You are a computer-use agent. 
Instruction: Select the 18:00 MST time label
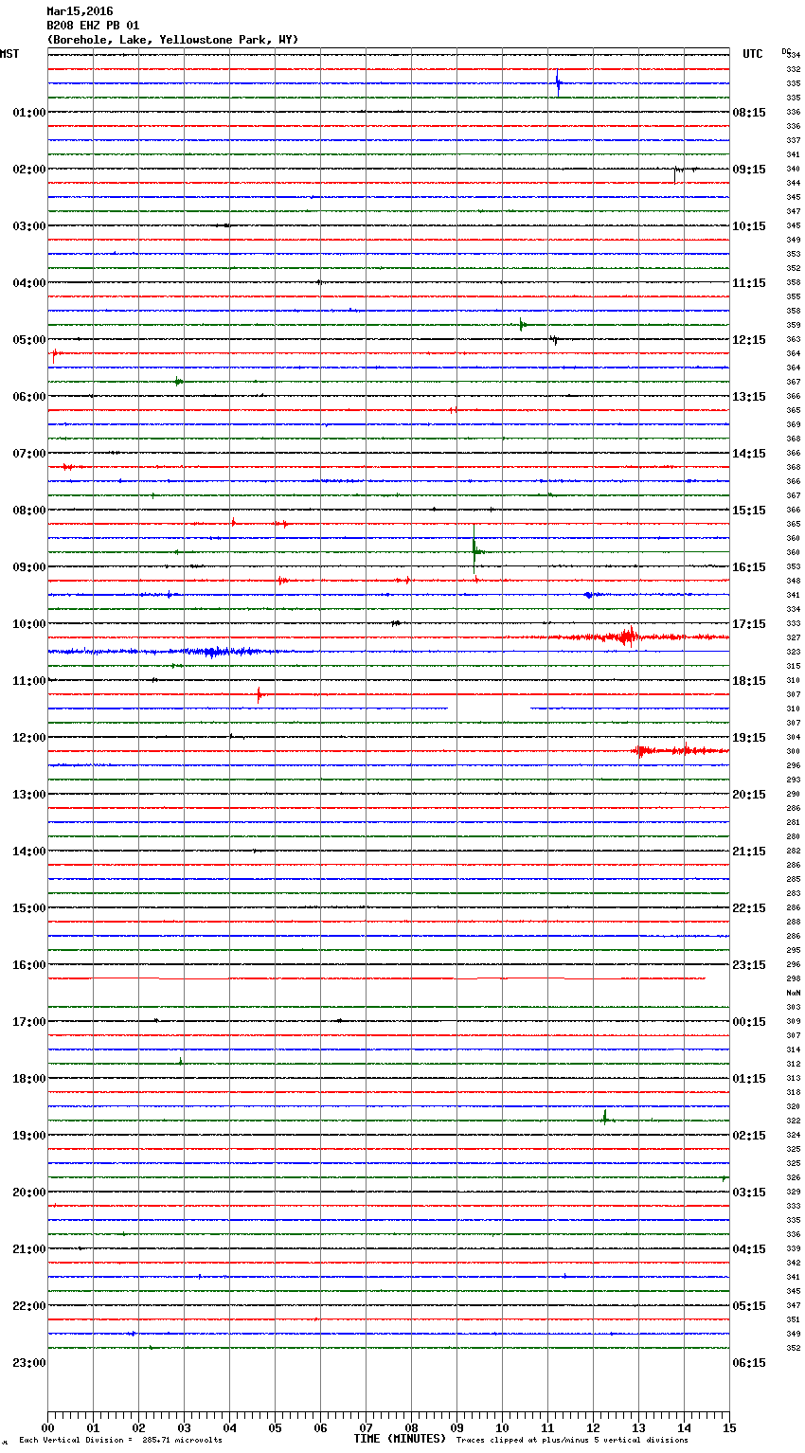coord(28,1079)
